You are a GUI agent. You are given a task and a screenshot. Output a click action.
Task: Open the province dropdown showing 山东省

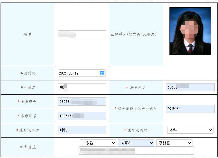click(x=98, y=143)
